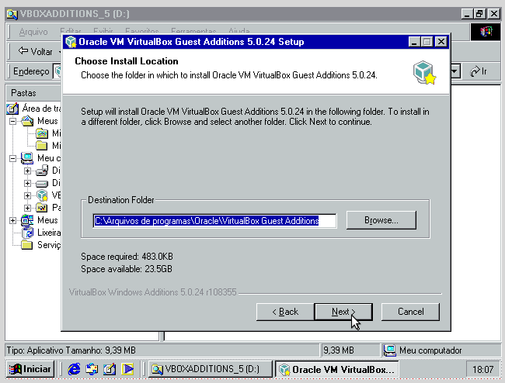
Task: Launch Windows Media Player quick launch icon
Action: 127,369
